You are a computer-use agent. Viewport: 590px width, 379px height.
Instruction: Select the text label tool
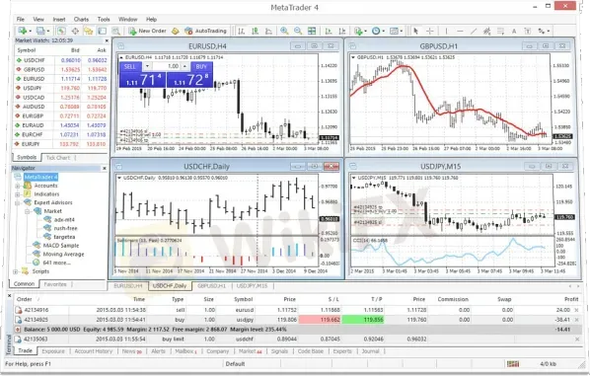coord(528,32)
